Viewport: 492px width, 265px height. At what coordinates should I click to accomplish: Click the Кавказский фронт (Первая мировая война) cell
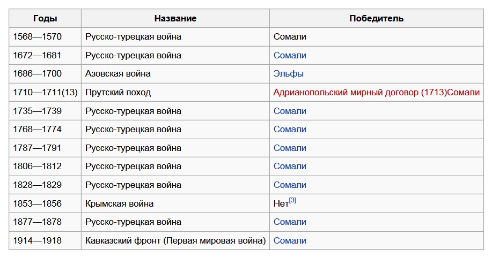tap(175, 240)
